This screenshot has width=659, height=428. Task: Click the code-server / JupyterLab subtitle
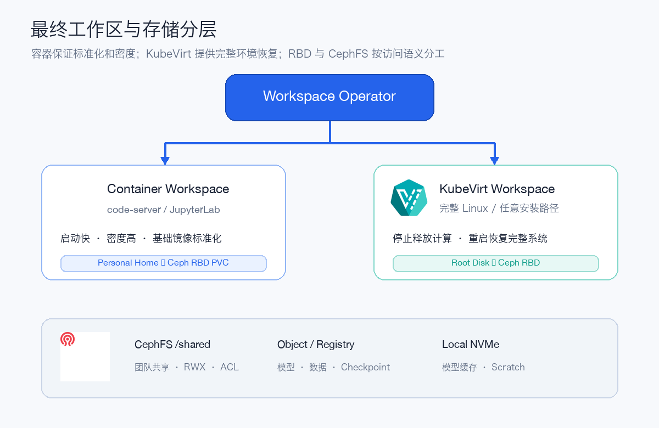163,210
